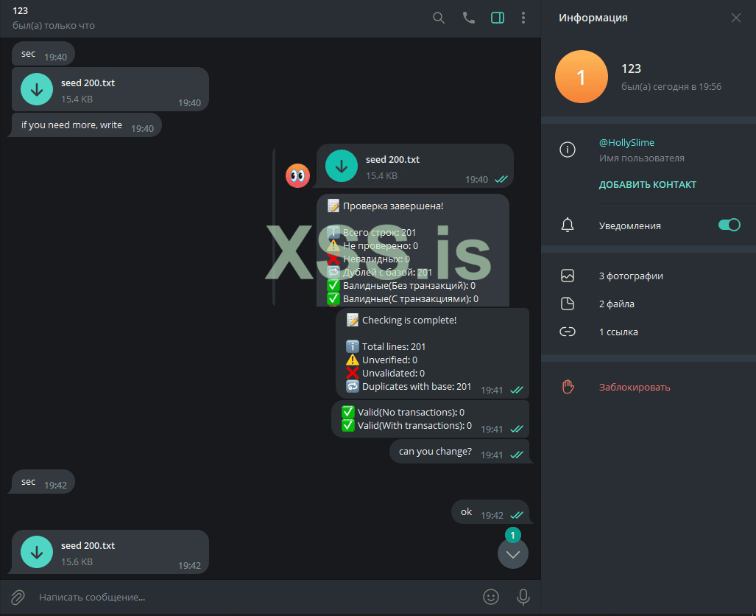Click the orange profile avatar of 123
Image resolution: width=756 pixels, height=616 pixels.
(582, 77)
